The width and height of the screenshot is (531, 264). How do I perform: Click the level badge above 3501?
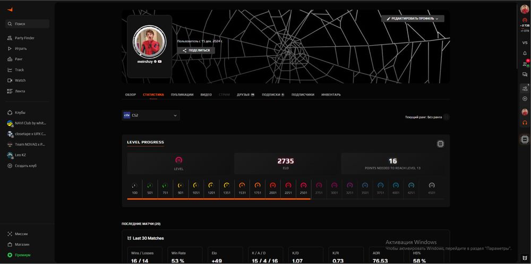365,185
